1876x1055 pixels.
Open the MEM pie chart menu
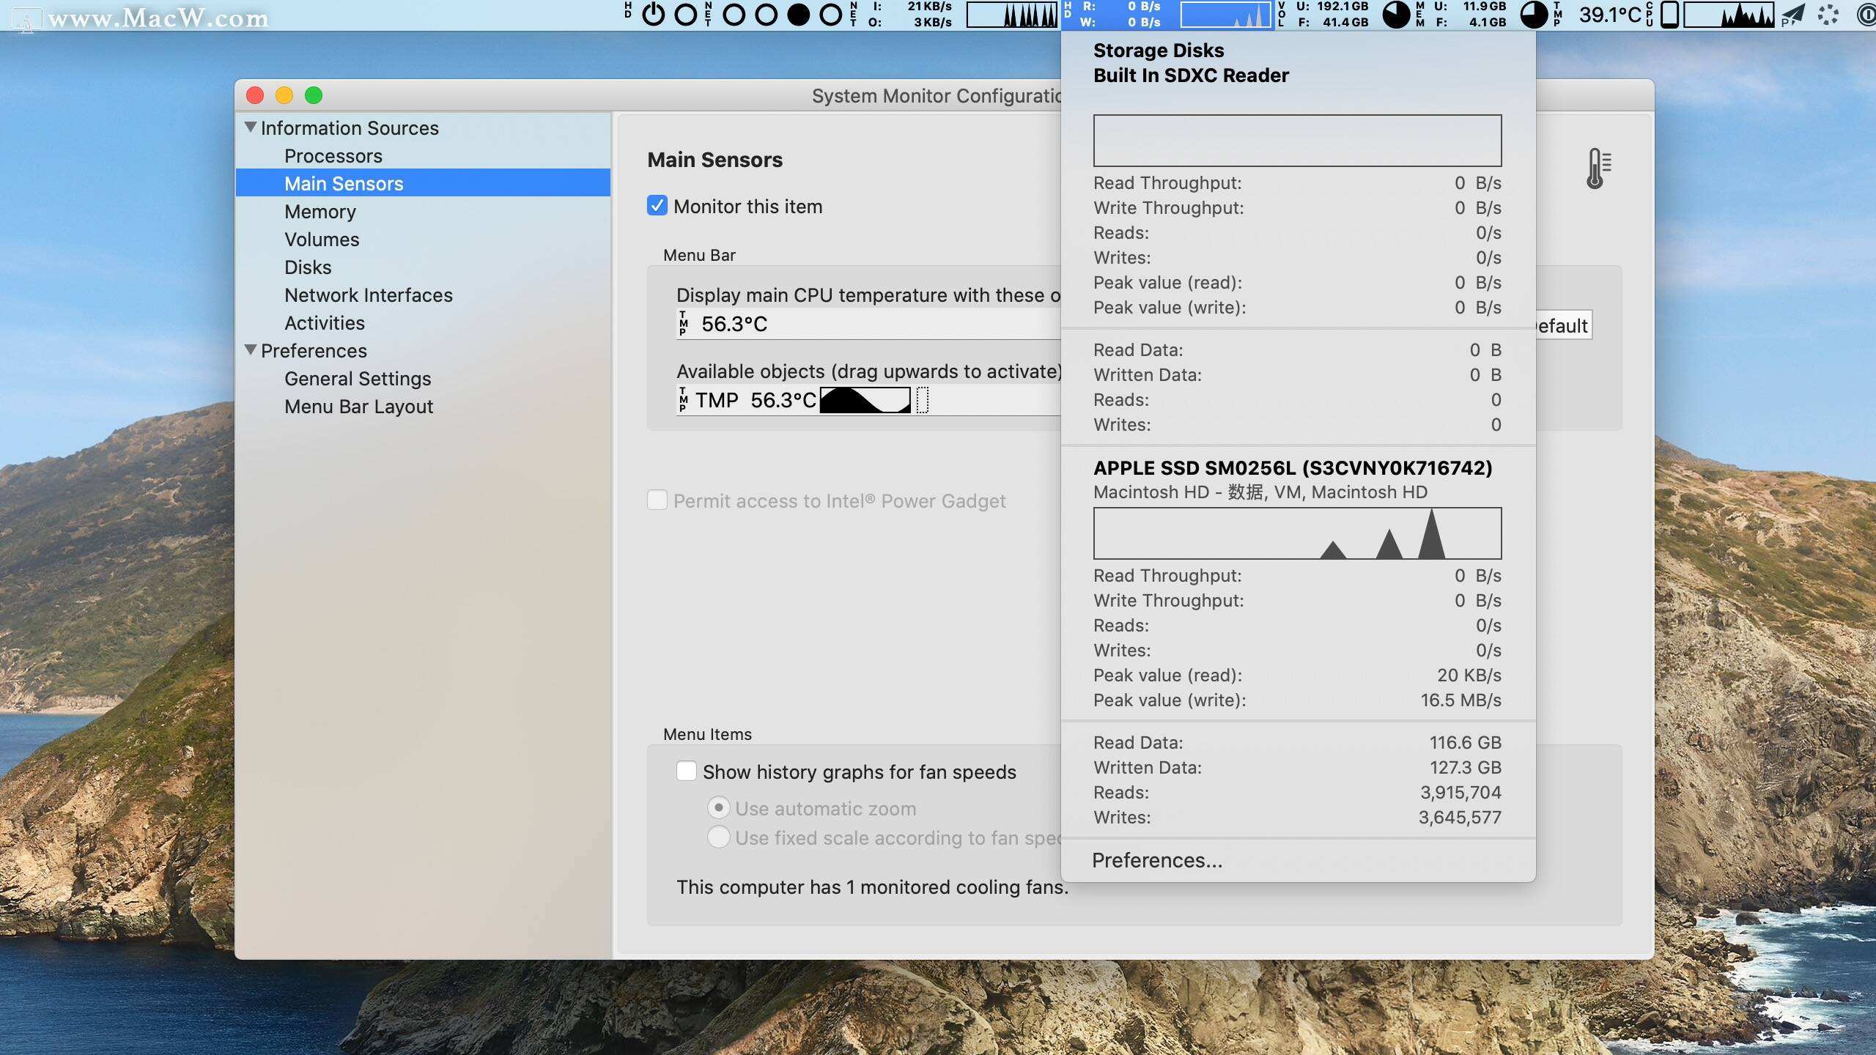click(x=1533, y=15)
